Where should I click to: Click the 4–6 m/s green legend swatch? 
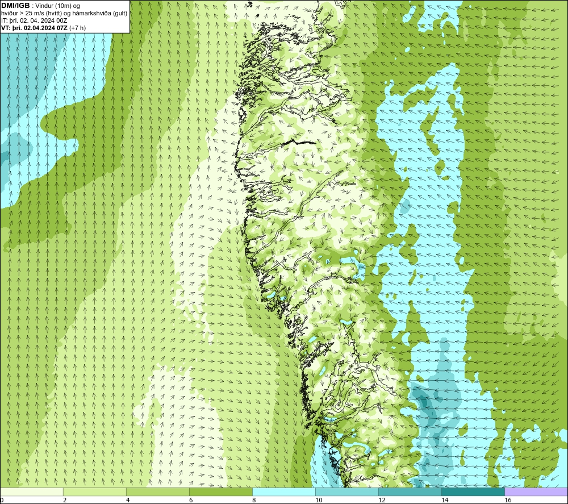click(x=157, y=491)
